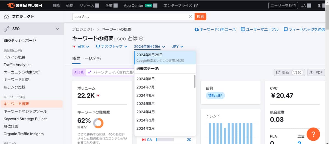Select 2024年9月29日 current data option
The image size is (329, 144).
click(165, 57)
